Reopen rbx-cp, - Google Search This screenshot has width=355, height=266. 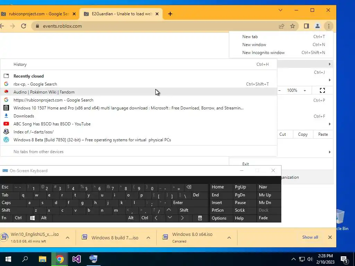coord(139,84)
